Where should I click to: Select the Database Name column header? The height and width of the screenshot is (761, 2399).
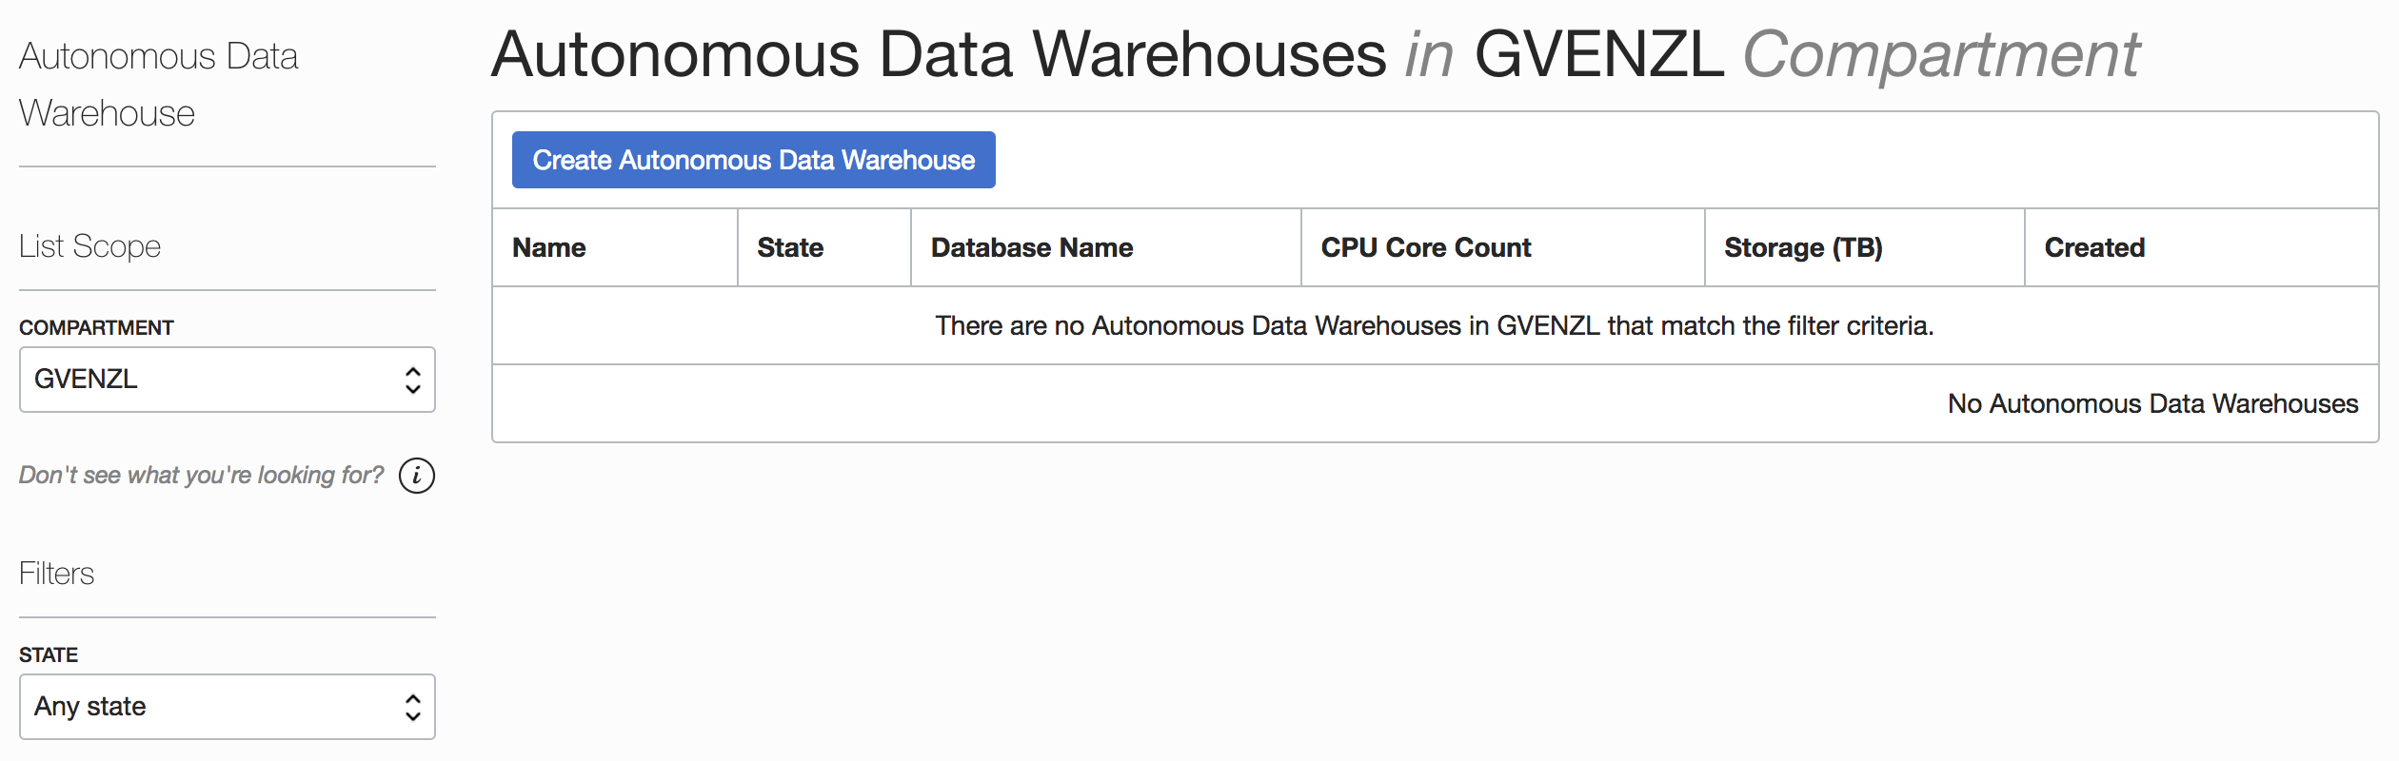[x=1031, y=248]
